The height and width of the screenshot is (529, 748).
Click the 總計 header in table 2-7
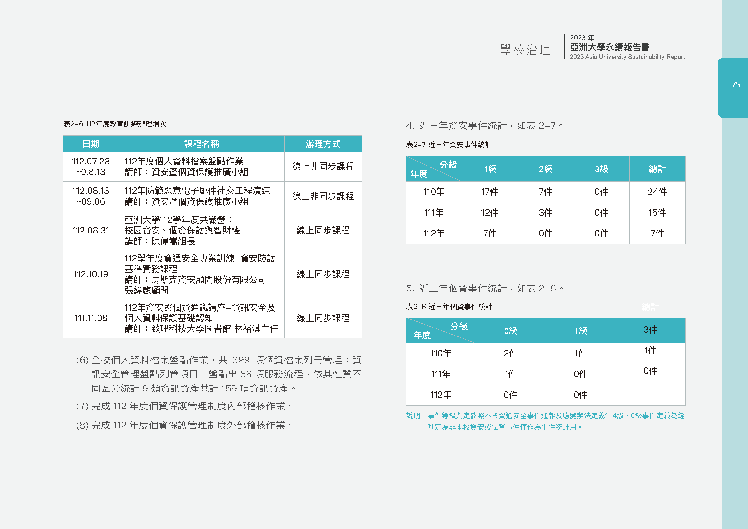pyautogui.click(x=657, y=169)
